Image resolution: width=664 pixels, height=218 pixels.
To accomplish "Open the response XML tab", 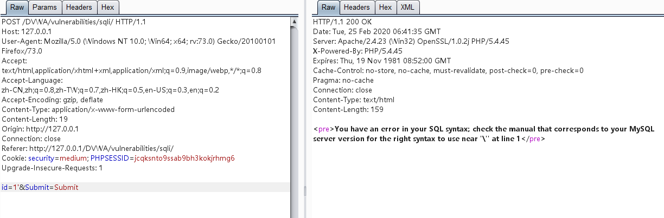I will [x=408, y=8].
